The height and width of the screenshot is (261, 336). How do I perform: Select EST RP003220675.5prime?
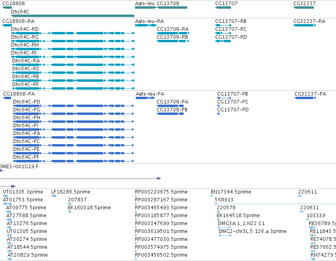tap(136, 195)
